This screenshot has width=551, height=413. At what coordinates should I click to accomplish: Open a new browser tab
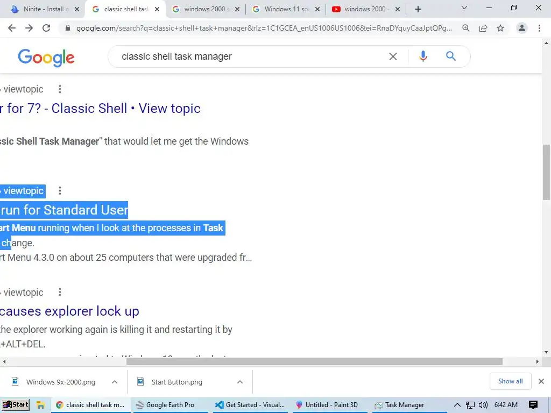point(418,9)
